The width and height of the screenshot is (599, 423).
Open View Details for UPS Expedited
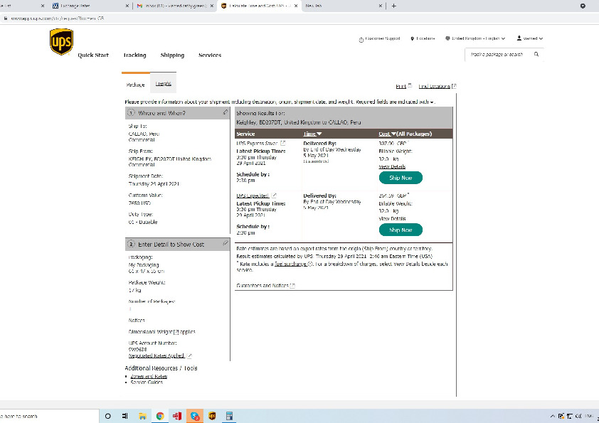tap(392, 218)
